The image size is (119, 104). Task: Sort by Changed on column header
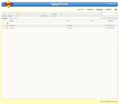111,21
